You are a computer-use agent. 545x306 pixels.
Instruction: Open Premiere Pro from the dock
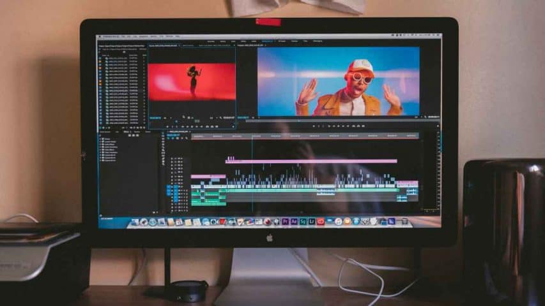pos(285,221)
